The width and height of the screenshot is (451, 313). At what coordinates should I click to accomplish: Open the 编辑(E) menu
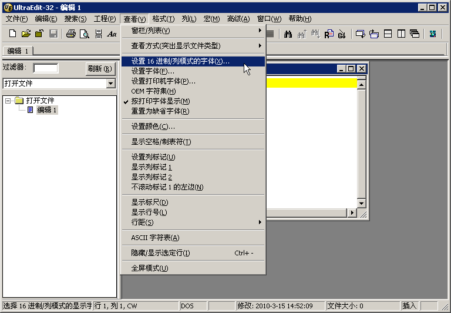(46, 19)
